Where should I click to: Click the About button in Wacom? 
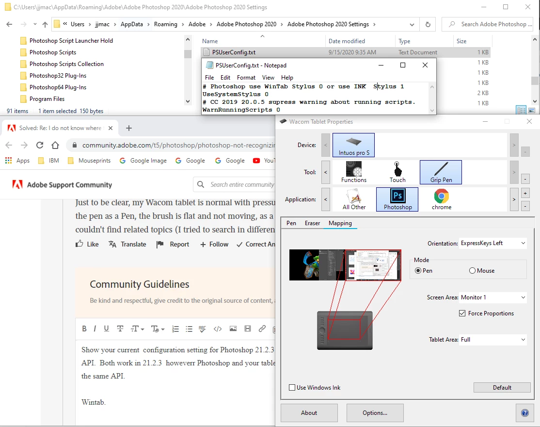(309, 412)
